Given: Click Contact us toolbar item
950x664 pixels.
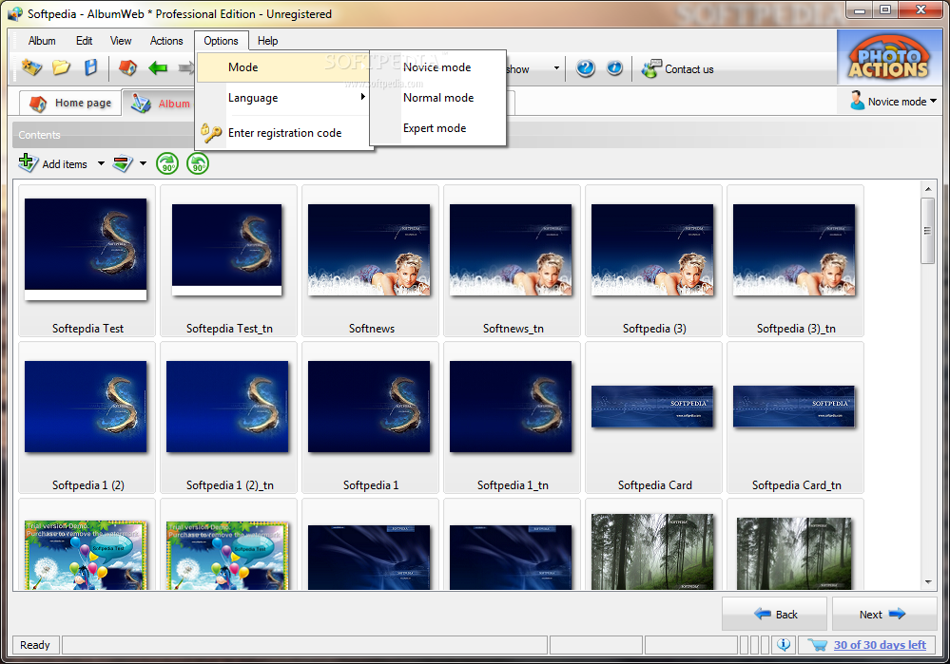Looking at the screenshot, I should click(x=677, y=69).
